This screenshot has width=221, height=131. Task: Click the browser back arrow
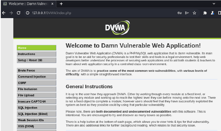(3, 13)
